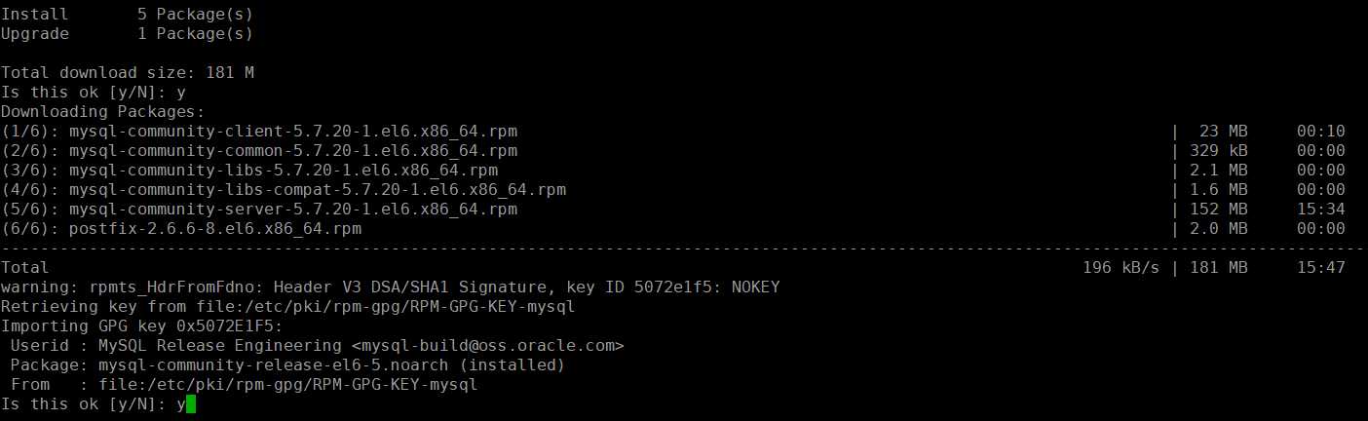Click the first 'Is this ok [y/N]: y' line
This screenshot has width=1368, height=421.
94,93
